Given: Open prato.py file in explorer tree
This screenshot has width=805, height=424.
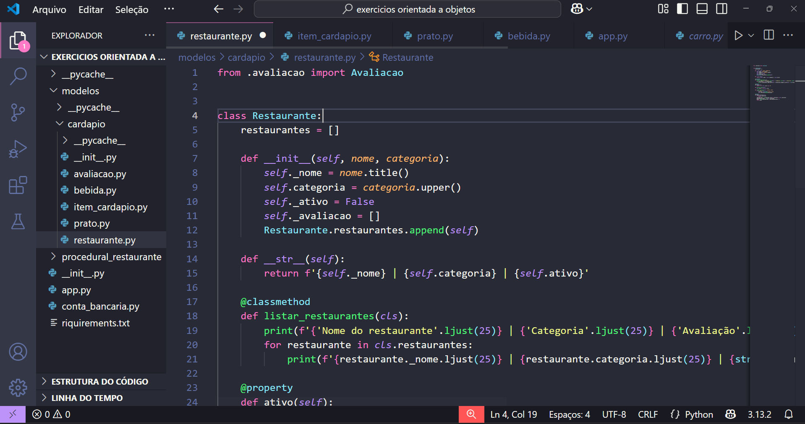Looking at the screenshot, I should pyautogui.click(x=91, y=223).
